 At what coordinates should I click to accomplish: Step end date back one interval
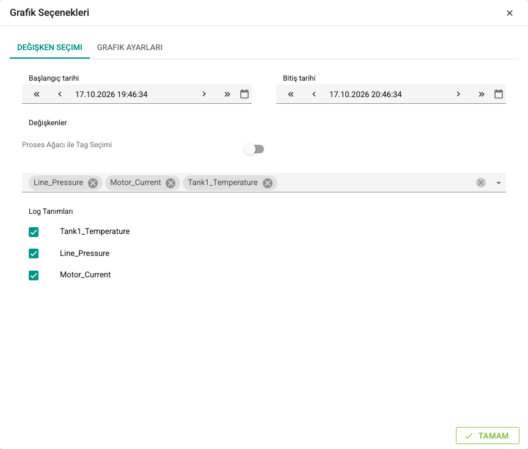[x=314, y=94]
